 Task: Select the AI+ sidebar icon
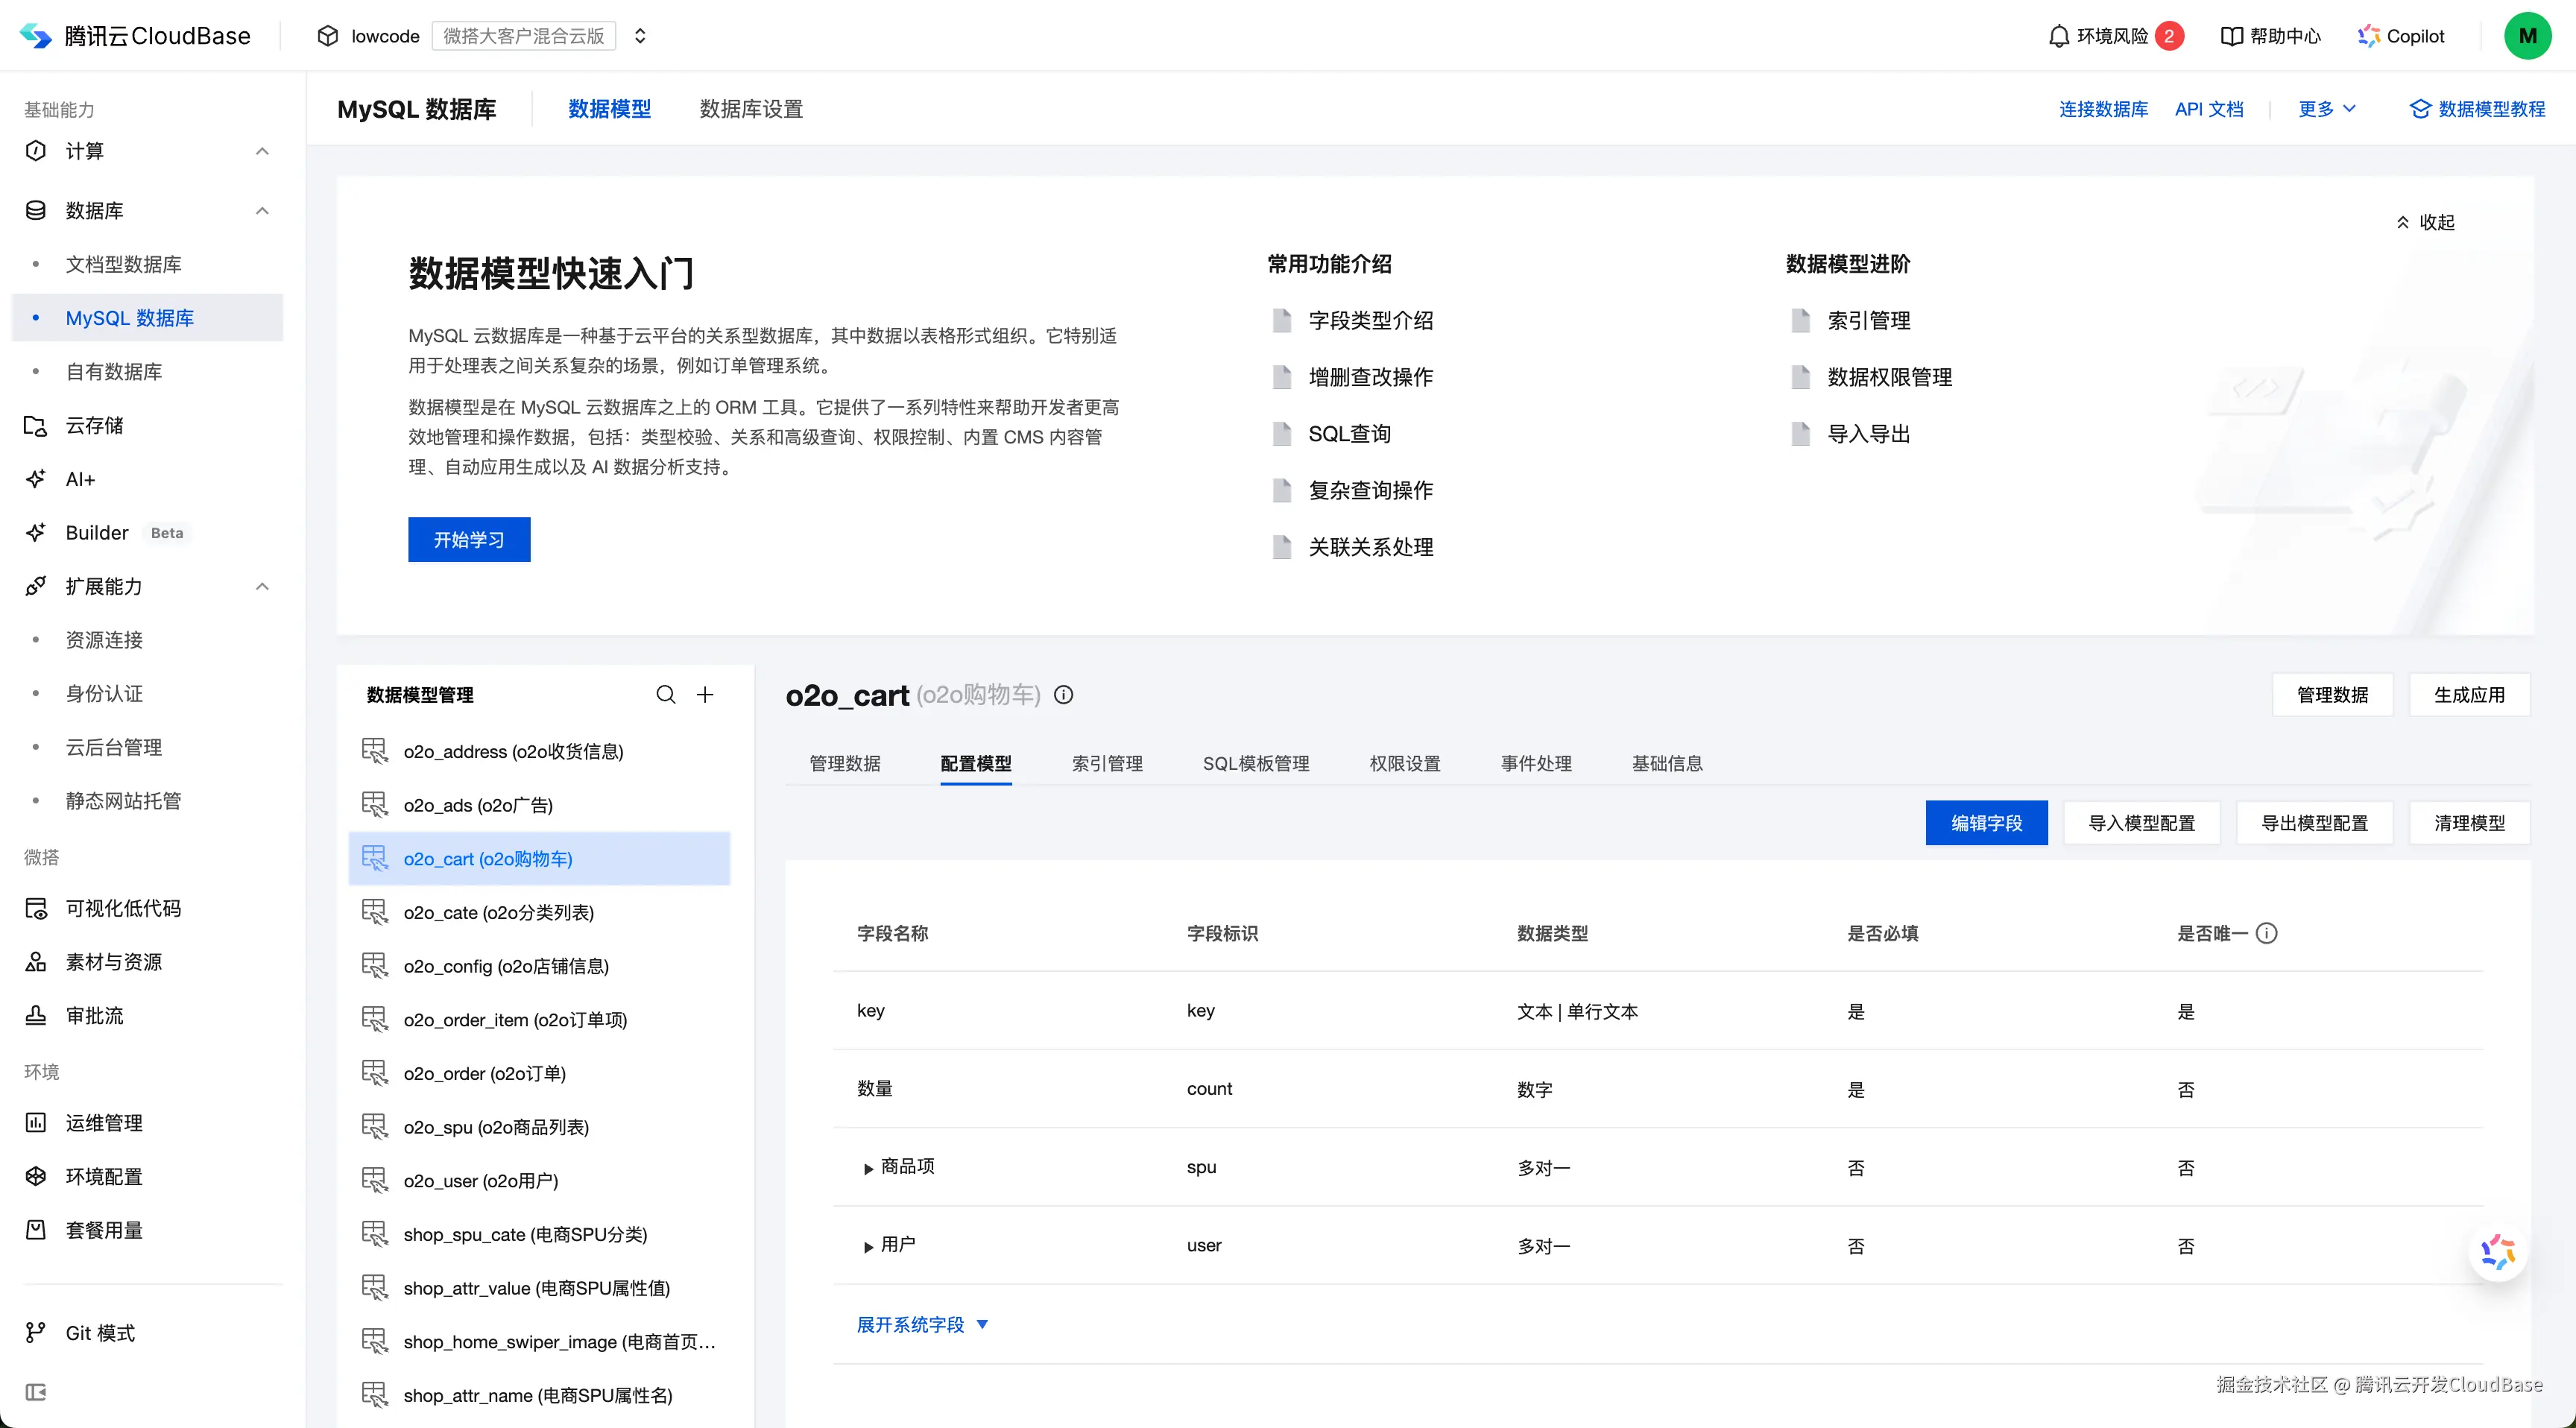(36, 478)
